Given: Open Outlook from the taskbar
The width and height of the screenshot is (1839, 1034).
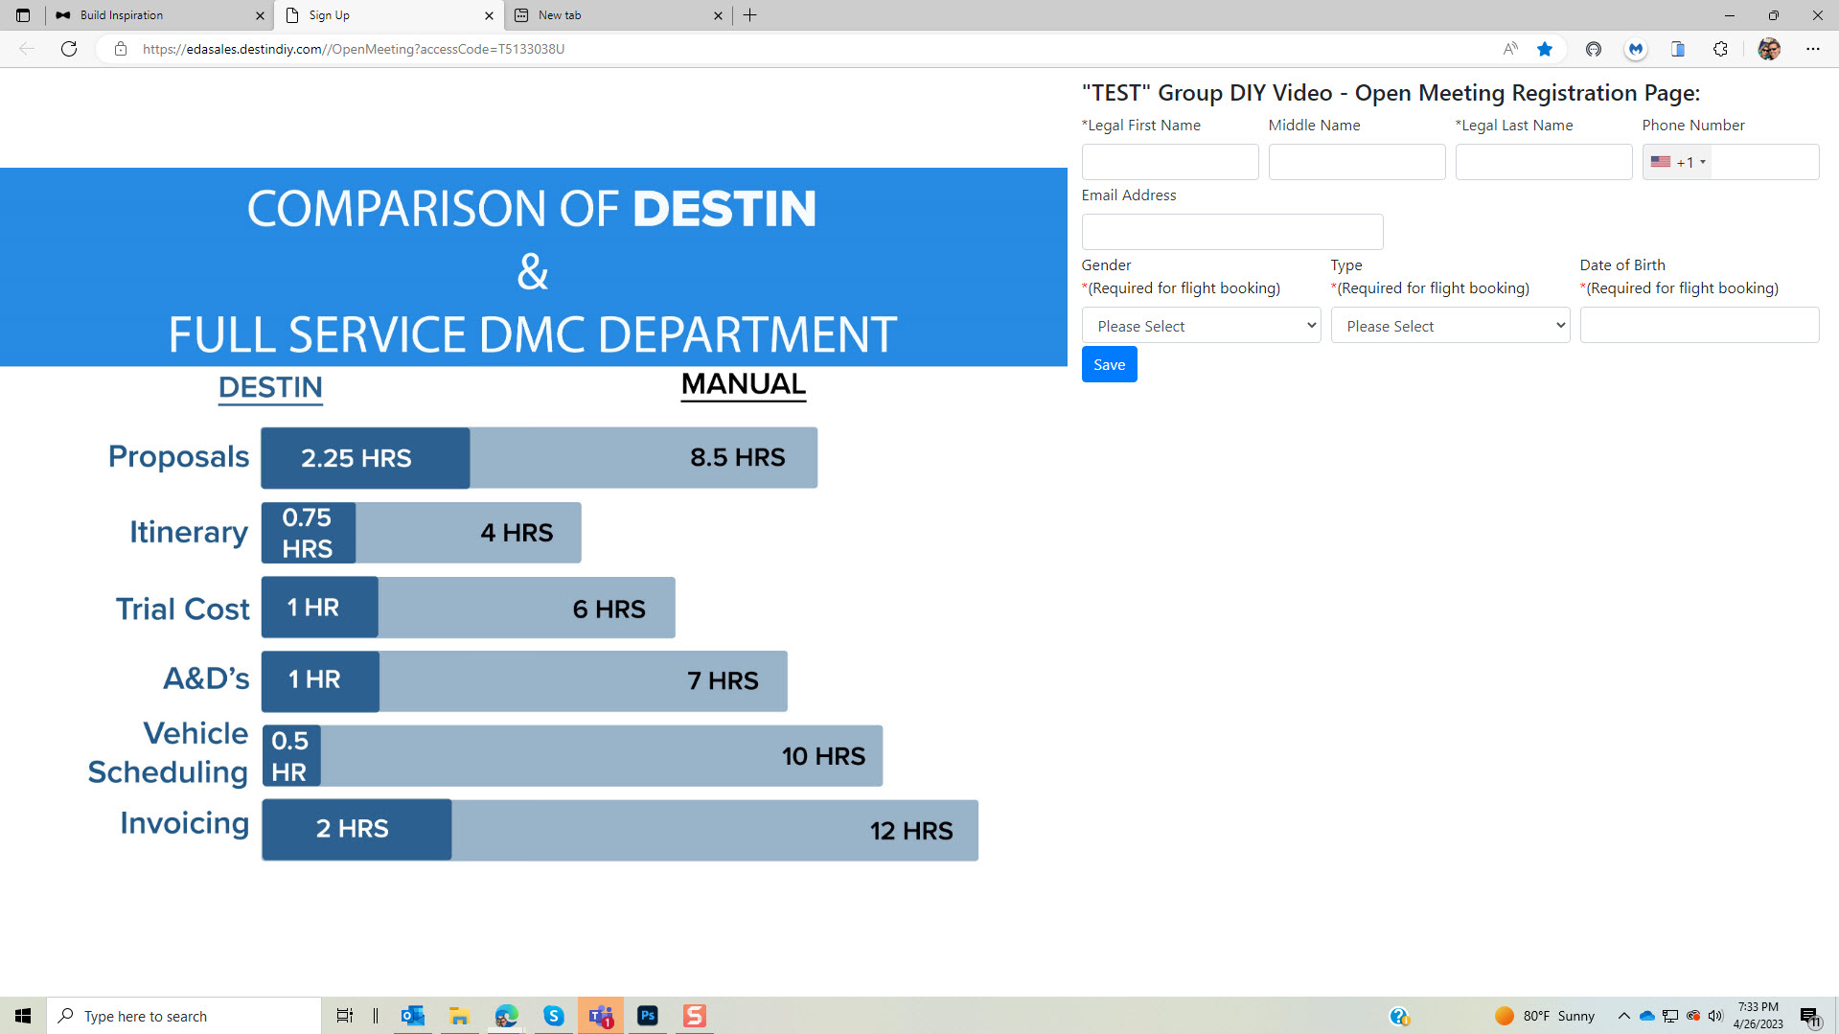Looking at the screenshot, I should [413, 1016].
